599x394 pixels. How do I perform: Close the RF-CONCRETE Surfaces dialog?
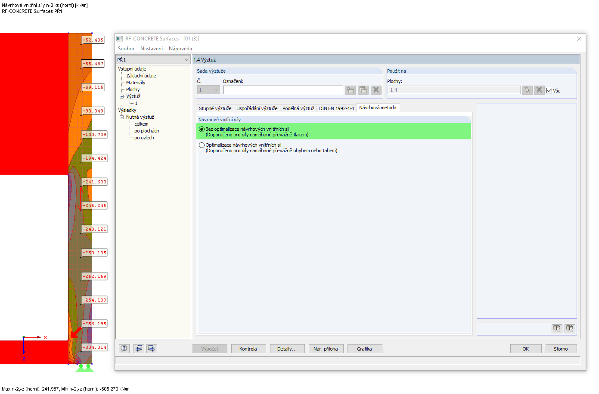pyautogui.click(x=579, y=39)
